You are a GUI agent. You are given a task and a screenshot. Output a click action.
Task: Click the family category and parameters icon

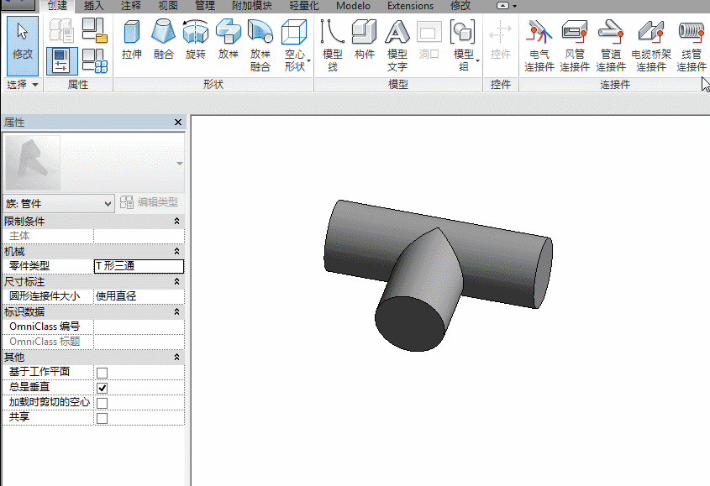click(x=95, y=30)
